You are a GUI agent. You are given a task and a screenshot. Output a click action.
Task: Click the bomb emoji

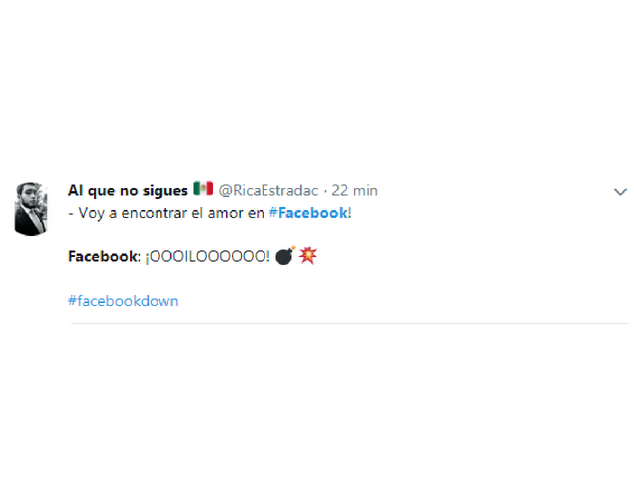[285, 255]
